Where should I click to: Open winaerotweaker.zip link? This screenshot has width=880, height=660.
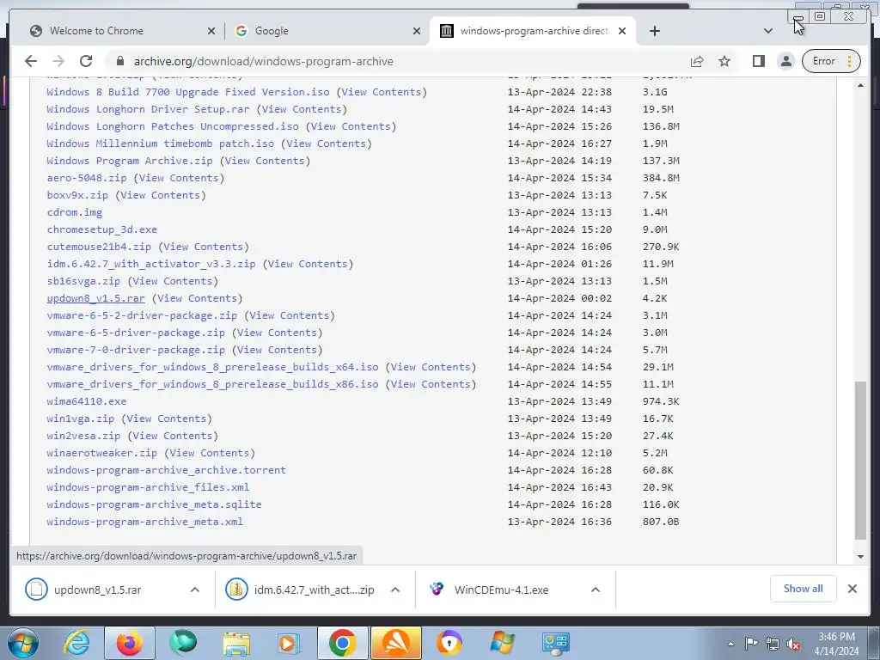coord(102,453)
